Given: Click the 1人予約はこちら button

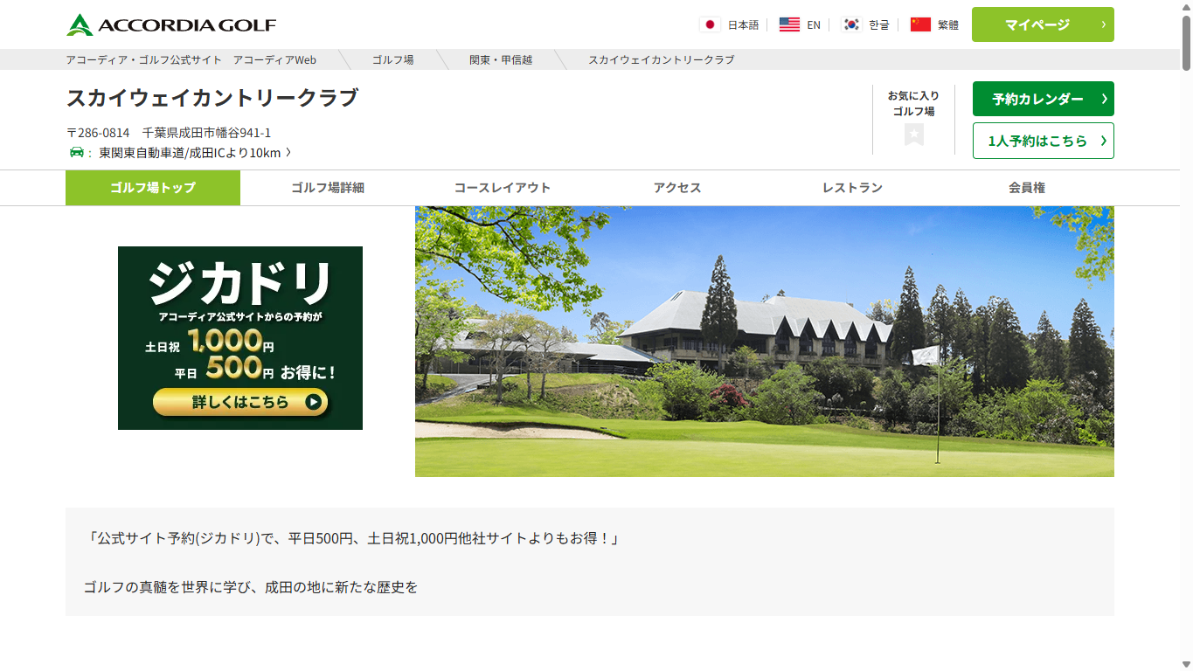Looking at the screenshot, I should [1043, 141].
